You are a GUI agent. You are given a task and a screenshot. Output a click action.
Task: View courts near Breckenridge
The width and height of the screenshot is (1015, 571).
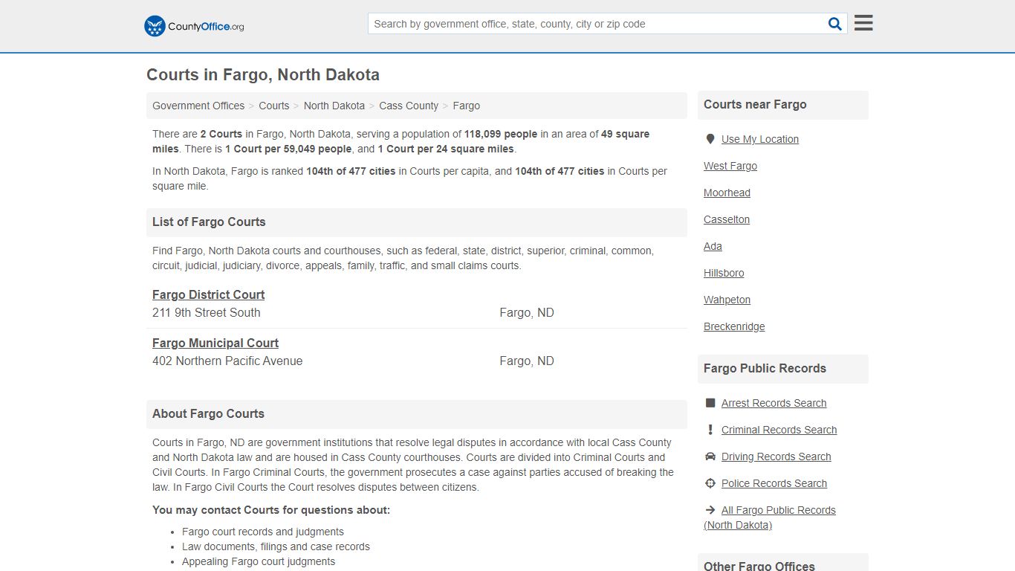click(x=734, y=326)
